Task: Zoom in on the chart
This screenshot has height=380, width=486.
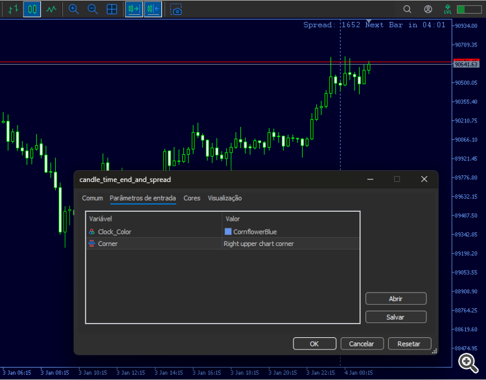Action: 73,9
